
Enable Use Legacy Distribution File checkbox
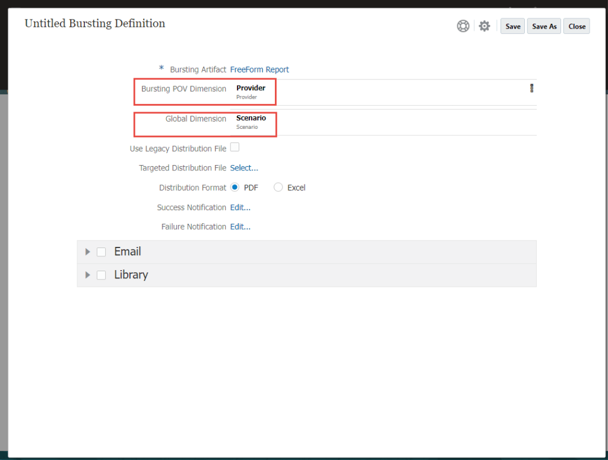235,147
